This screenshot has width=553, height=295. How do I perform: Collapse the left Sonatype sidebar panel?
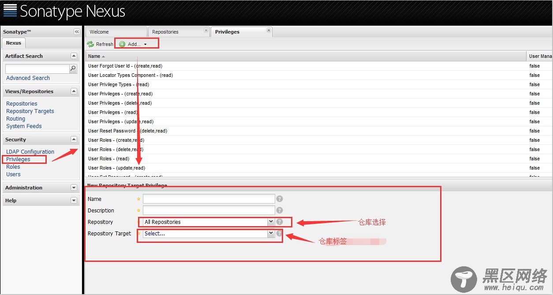tap(77, 32)
